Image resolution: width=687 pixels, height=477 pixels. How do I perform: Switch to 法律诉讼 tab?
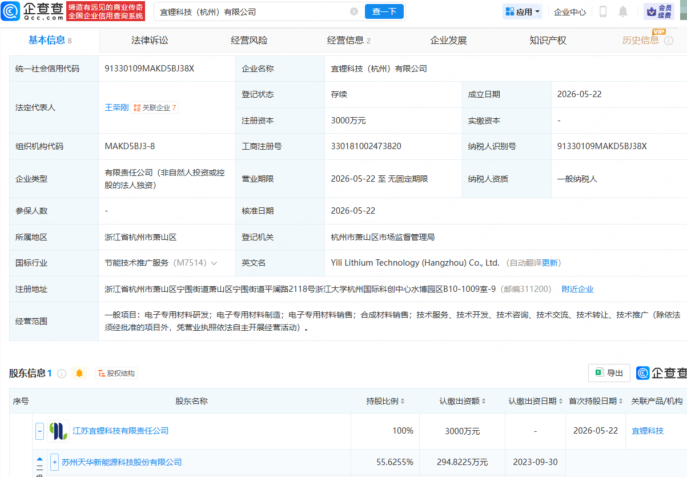point(150,40)
